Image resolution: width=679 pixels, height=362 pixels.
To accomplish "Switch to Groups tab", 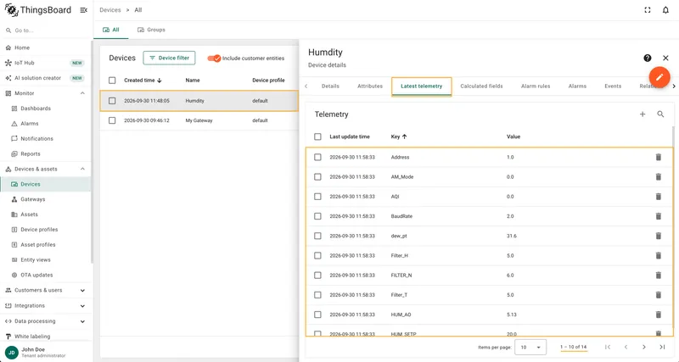I will [x=152, y=30].
